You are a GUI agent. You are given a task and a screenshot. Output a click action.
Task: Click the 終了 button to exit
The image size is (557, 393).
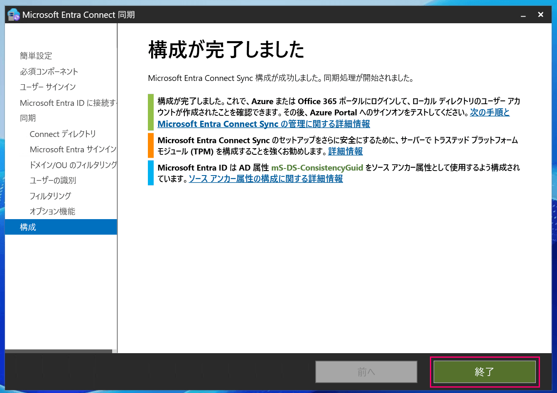click(484, 371)
